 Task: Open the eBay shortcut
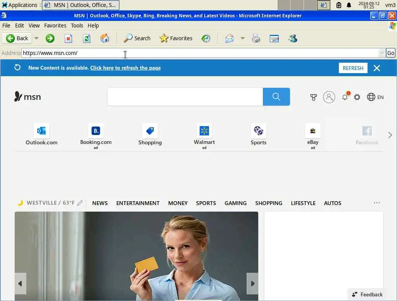pos(313,136)
